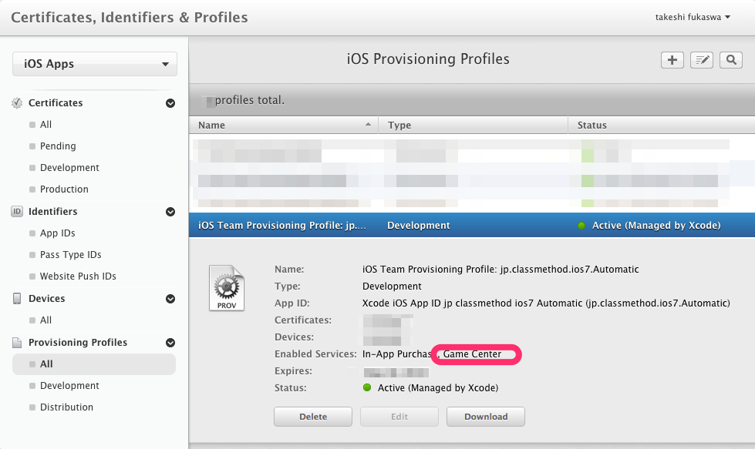Click the Identifiers ID icon
Image resolution: width=755 pixels, height=449 pixels.
(17, 211)
